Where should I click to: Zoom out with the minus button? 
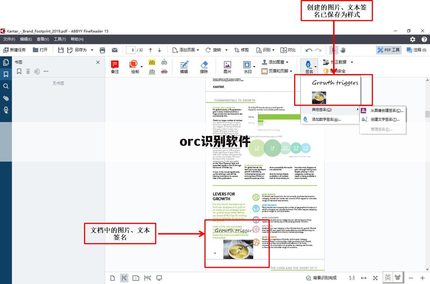point(411,278)
